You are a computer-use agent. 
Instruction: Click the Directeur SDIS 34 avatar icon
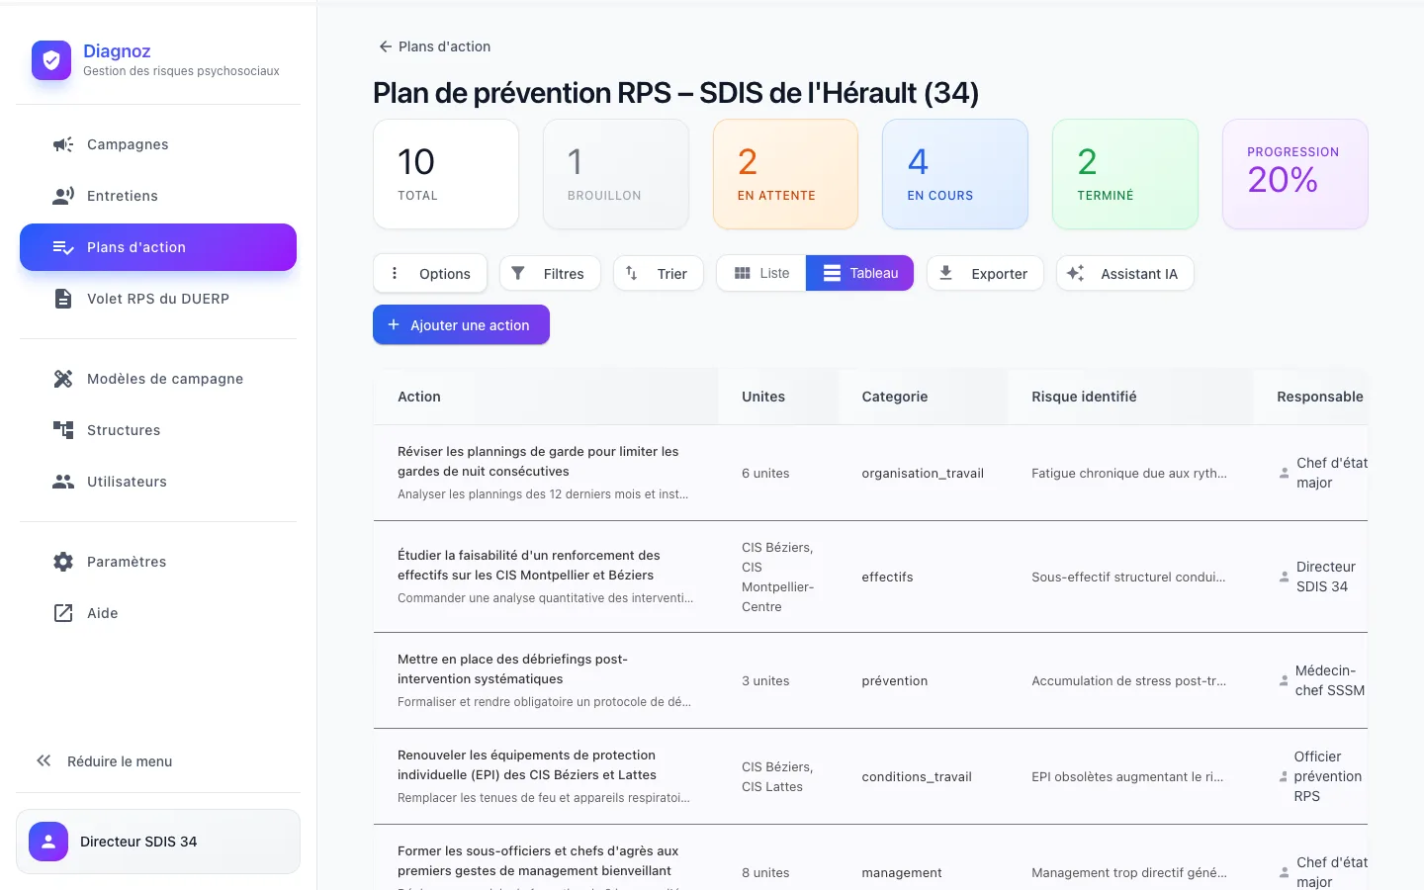[x=48, y=842]
